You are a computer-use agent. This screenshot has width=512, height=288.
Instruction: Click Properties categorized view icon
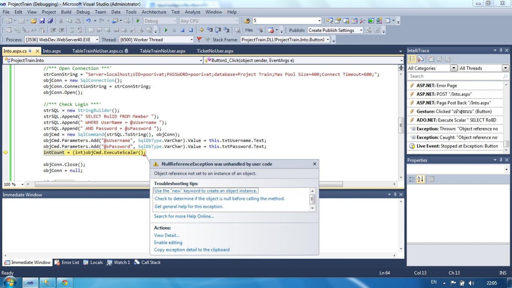412,179
